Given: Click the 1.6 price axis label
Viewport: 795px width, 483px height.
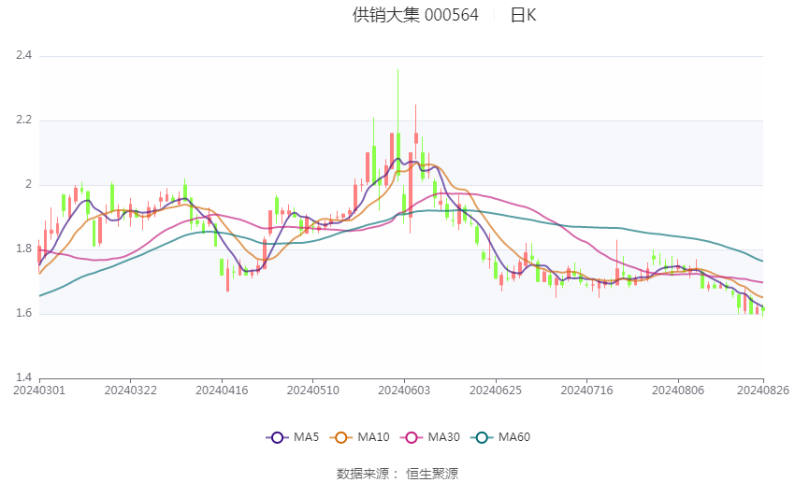Looking at the screenshot, I should pyautogui.click(x=23, y=313).
